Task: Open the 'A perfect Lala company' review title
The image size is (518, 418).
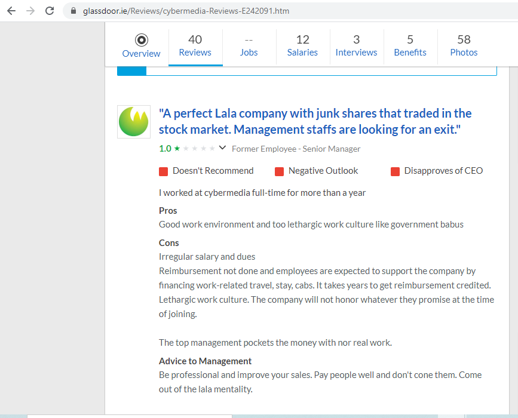Action: tap(315, 121)
